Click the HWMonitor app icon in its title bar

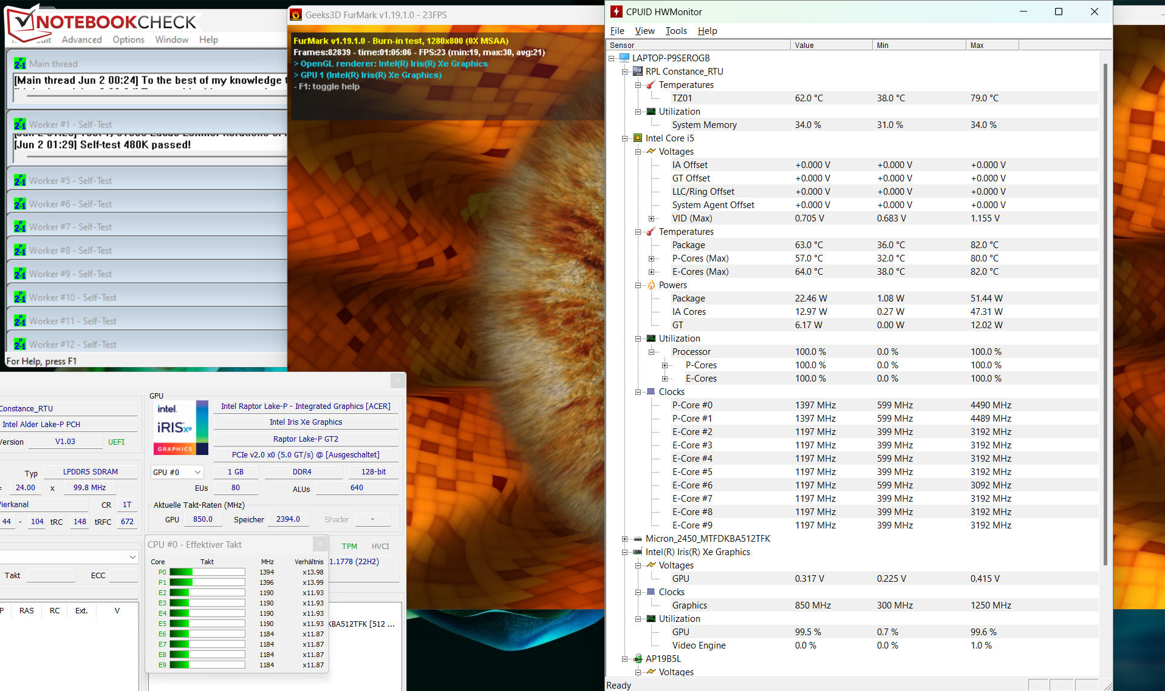click(617, 12)
